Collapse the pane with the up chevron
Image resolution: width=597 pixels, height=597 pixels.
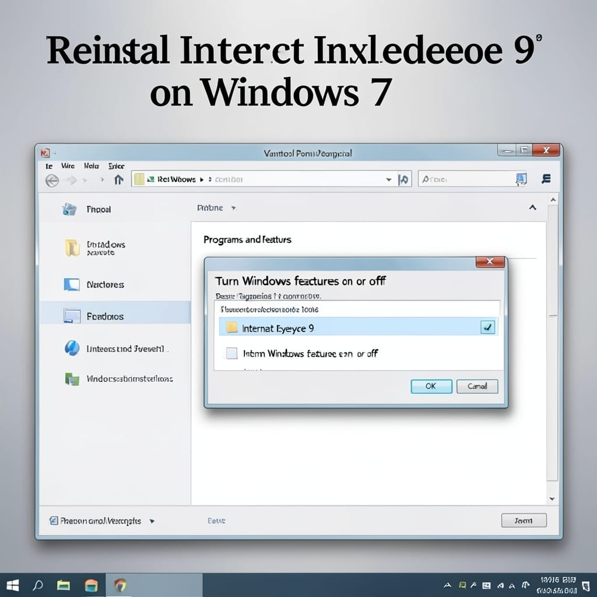pyautogui.click(x=533, y=208)
